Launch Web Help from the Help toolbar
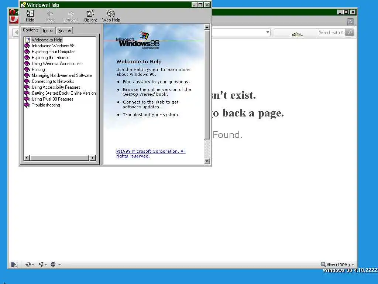This screenshot has width=378, height=284. pyautogui.click(x=111, y=16)
